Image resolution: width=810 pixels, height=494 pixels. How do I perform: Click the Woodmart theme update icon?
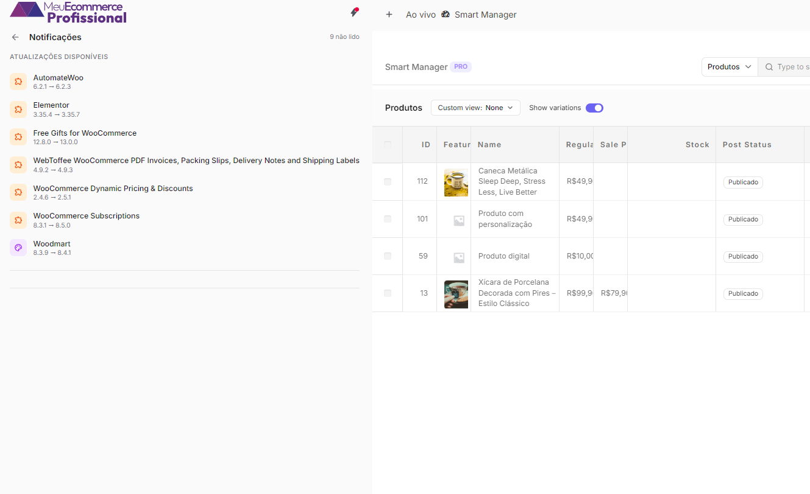(18, 248)
